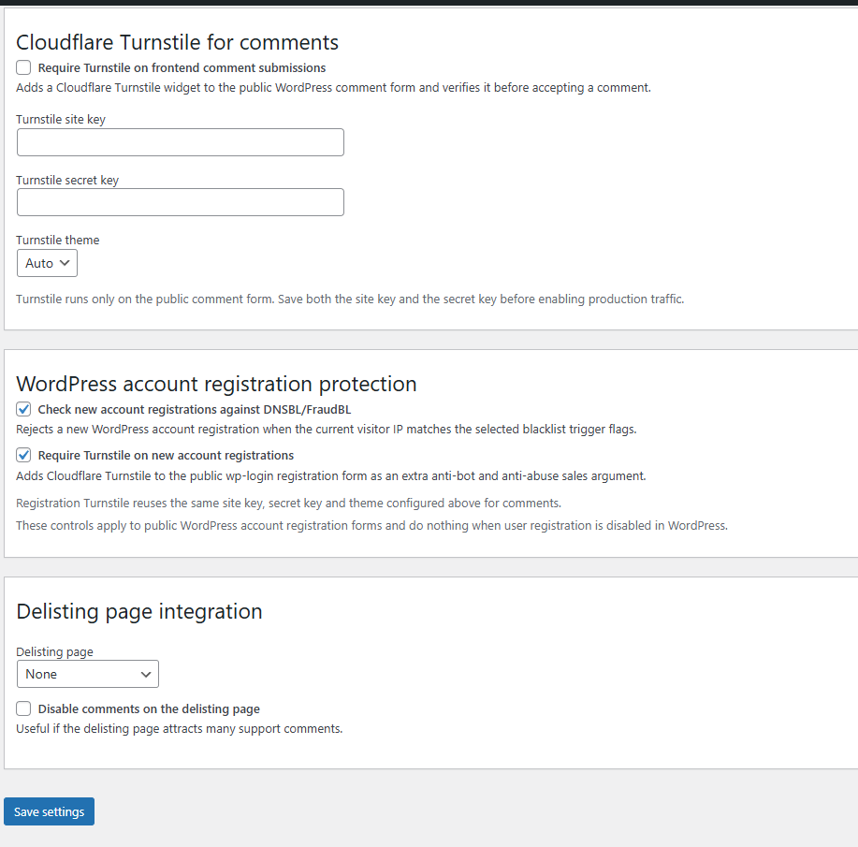
Task: Toggle the frontend comment Turnstile requirement off
Action: (x=22, y=66)
